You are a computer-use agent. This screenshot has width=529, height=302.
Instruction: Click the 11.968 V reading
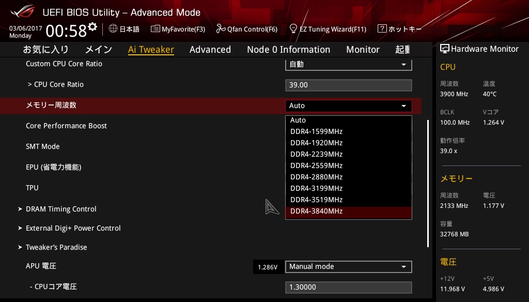point(453,289)
